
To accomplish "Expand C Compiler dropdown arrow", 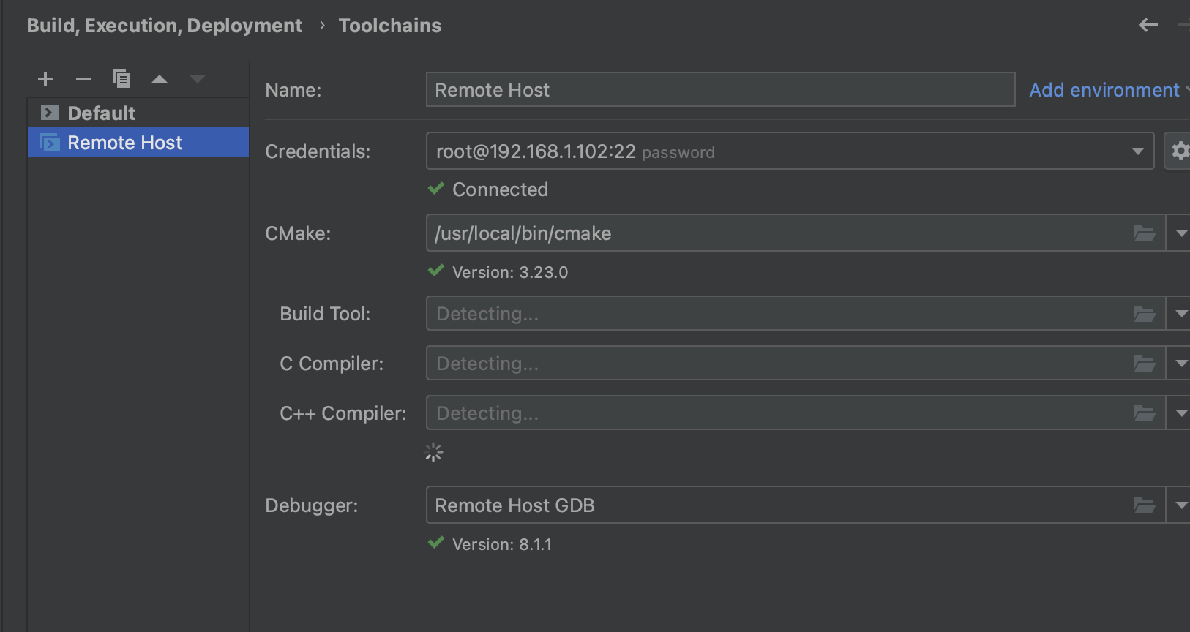I will click(1180, 364).
